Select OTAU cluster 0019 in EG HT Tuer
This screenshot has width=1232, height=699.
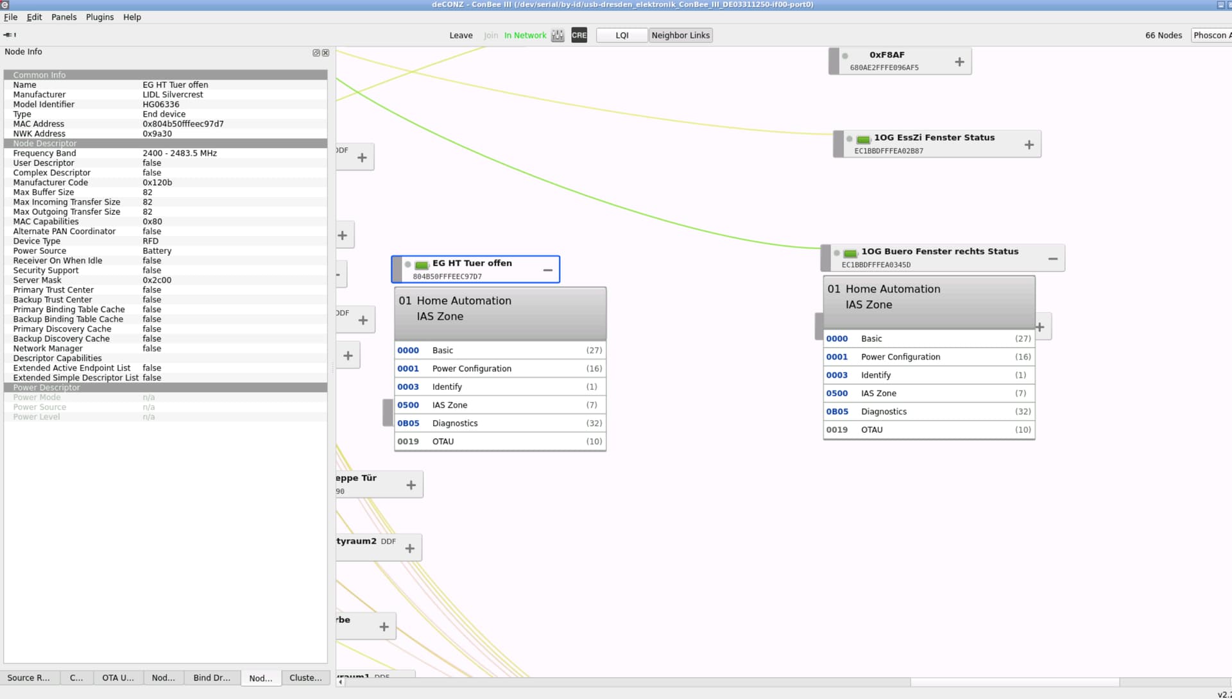click(x=500, y=442)
